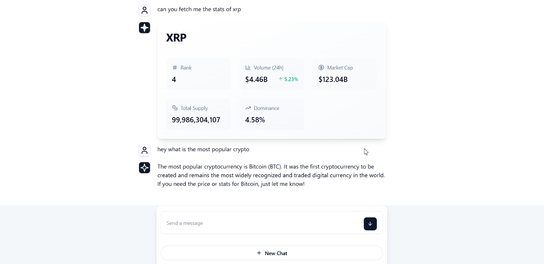Select the $123.04B market cap value
The height and width of the screenshot is (264, 544).
coord(333,79)
